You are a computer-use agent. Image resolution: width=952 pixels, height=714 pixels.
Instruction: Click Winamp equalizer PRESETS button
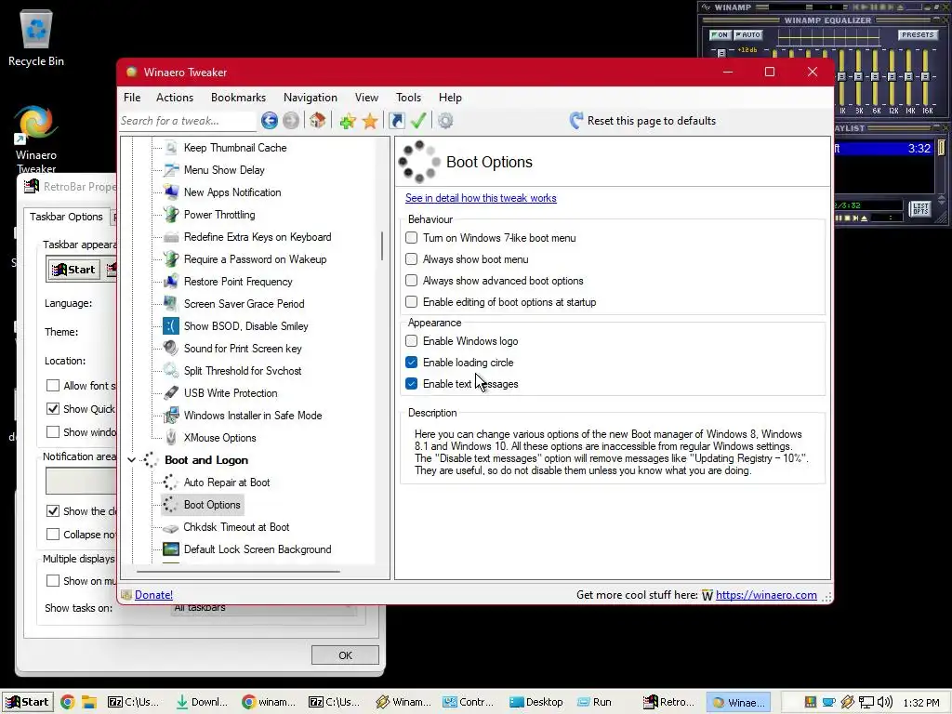coord(918,35)
